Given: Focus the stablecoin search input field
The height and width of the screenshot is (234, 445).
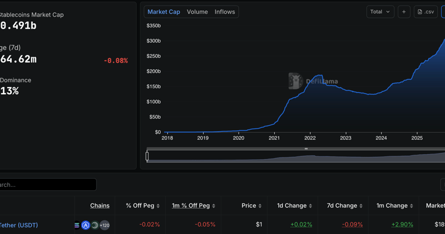Looking at the screenshot, I should point(48,185).
